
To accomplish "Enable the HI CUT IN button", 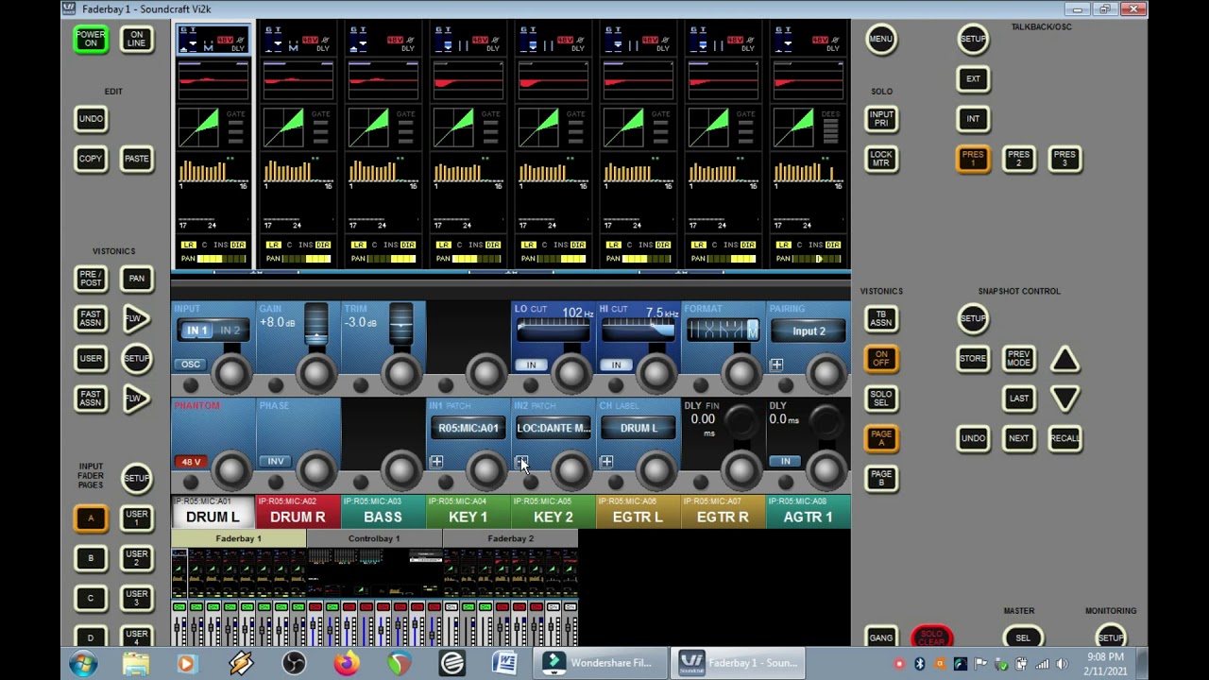I will 616,365.
